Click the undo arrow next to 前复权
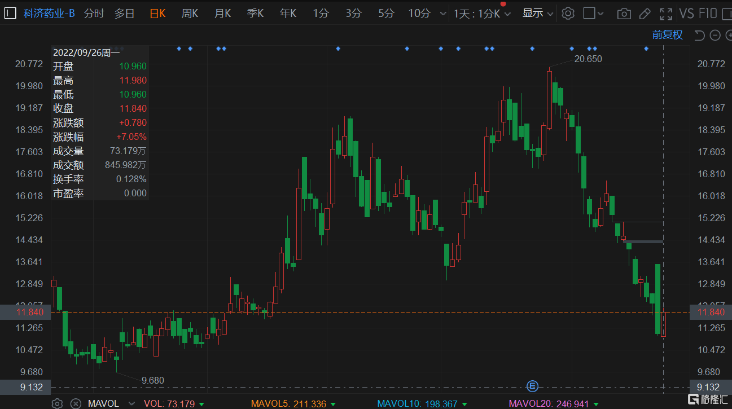The image size is (732, 409). (699, 35)
